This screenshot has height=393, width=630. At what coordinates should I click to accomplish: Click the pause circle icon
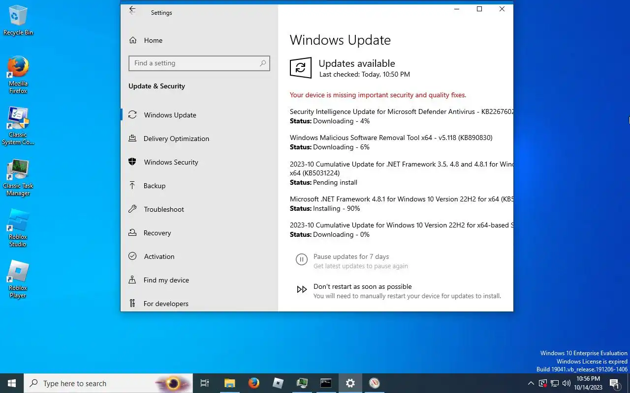click(x=301, y=259)
